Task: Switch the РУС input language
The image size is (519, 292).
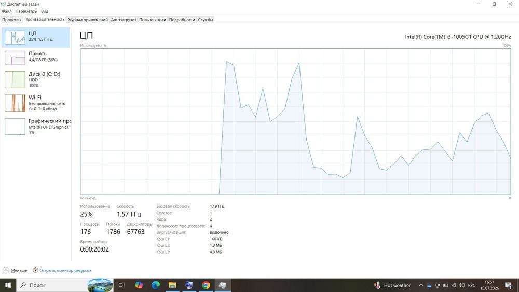Action: pos(472,285)
